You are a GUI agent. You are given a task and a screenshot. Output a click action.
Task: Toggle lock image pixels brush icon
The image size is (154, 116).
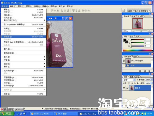[x=132, y=83]
